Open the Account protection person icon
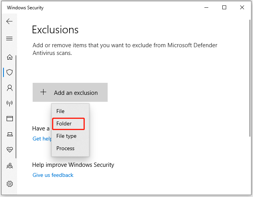The height and width of the screenshot is (197, 253). (x=10, y=88)
